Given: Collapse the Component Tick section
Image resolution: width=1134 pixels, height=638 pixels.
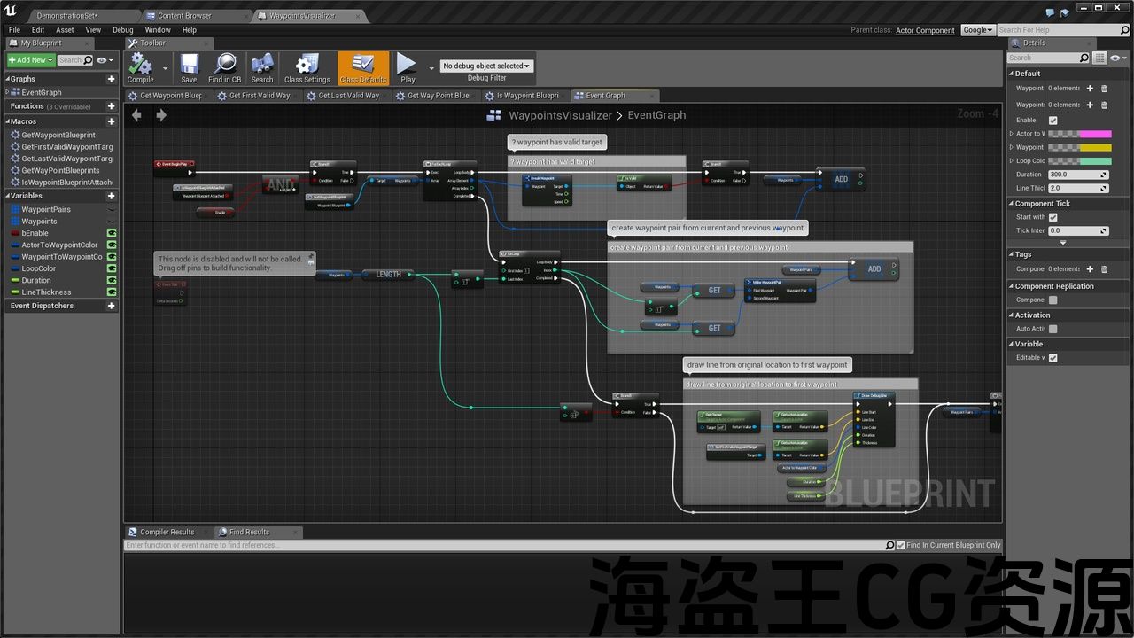Looking at the screenshot, I should [x=1011, y=204].
